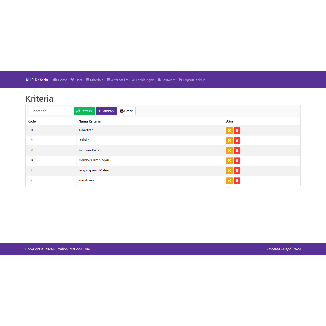Edit the Motivasi Kerja criterion
The image size is (326, 326).
[x=229, y=151]
